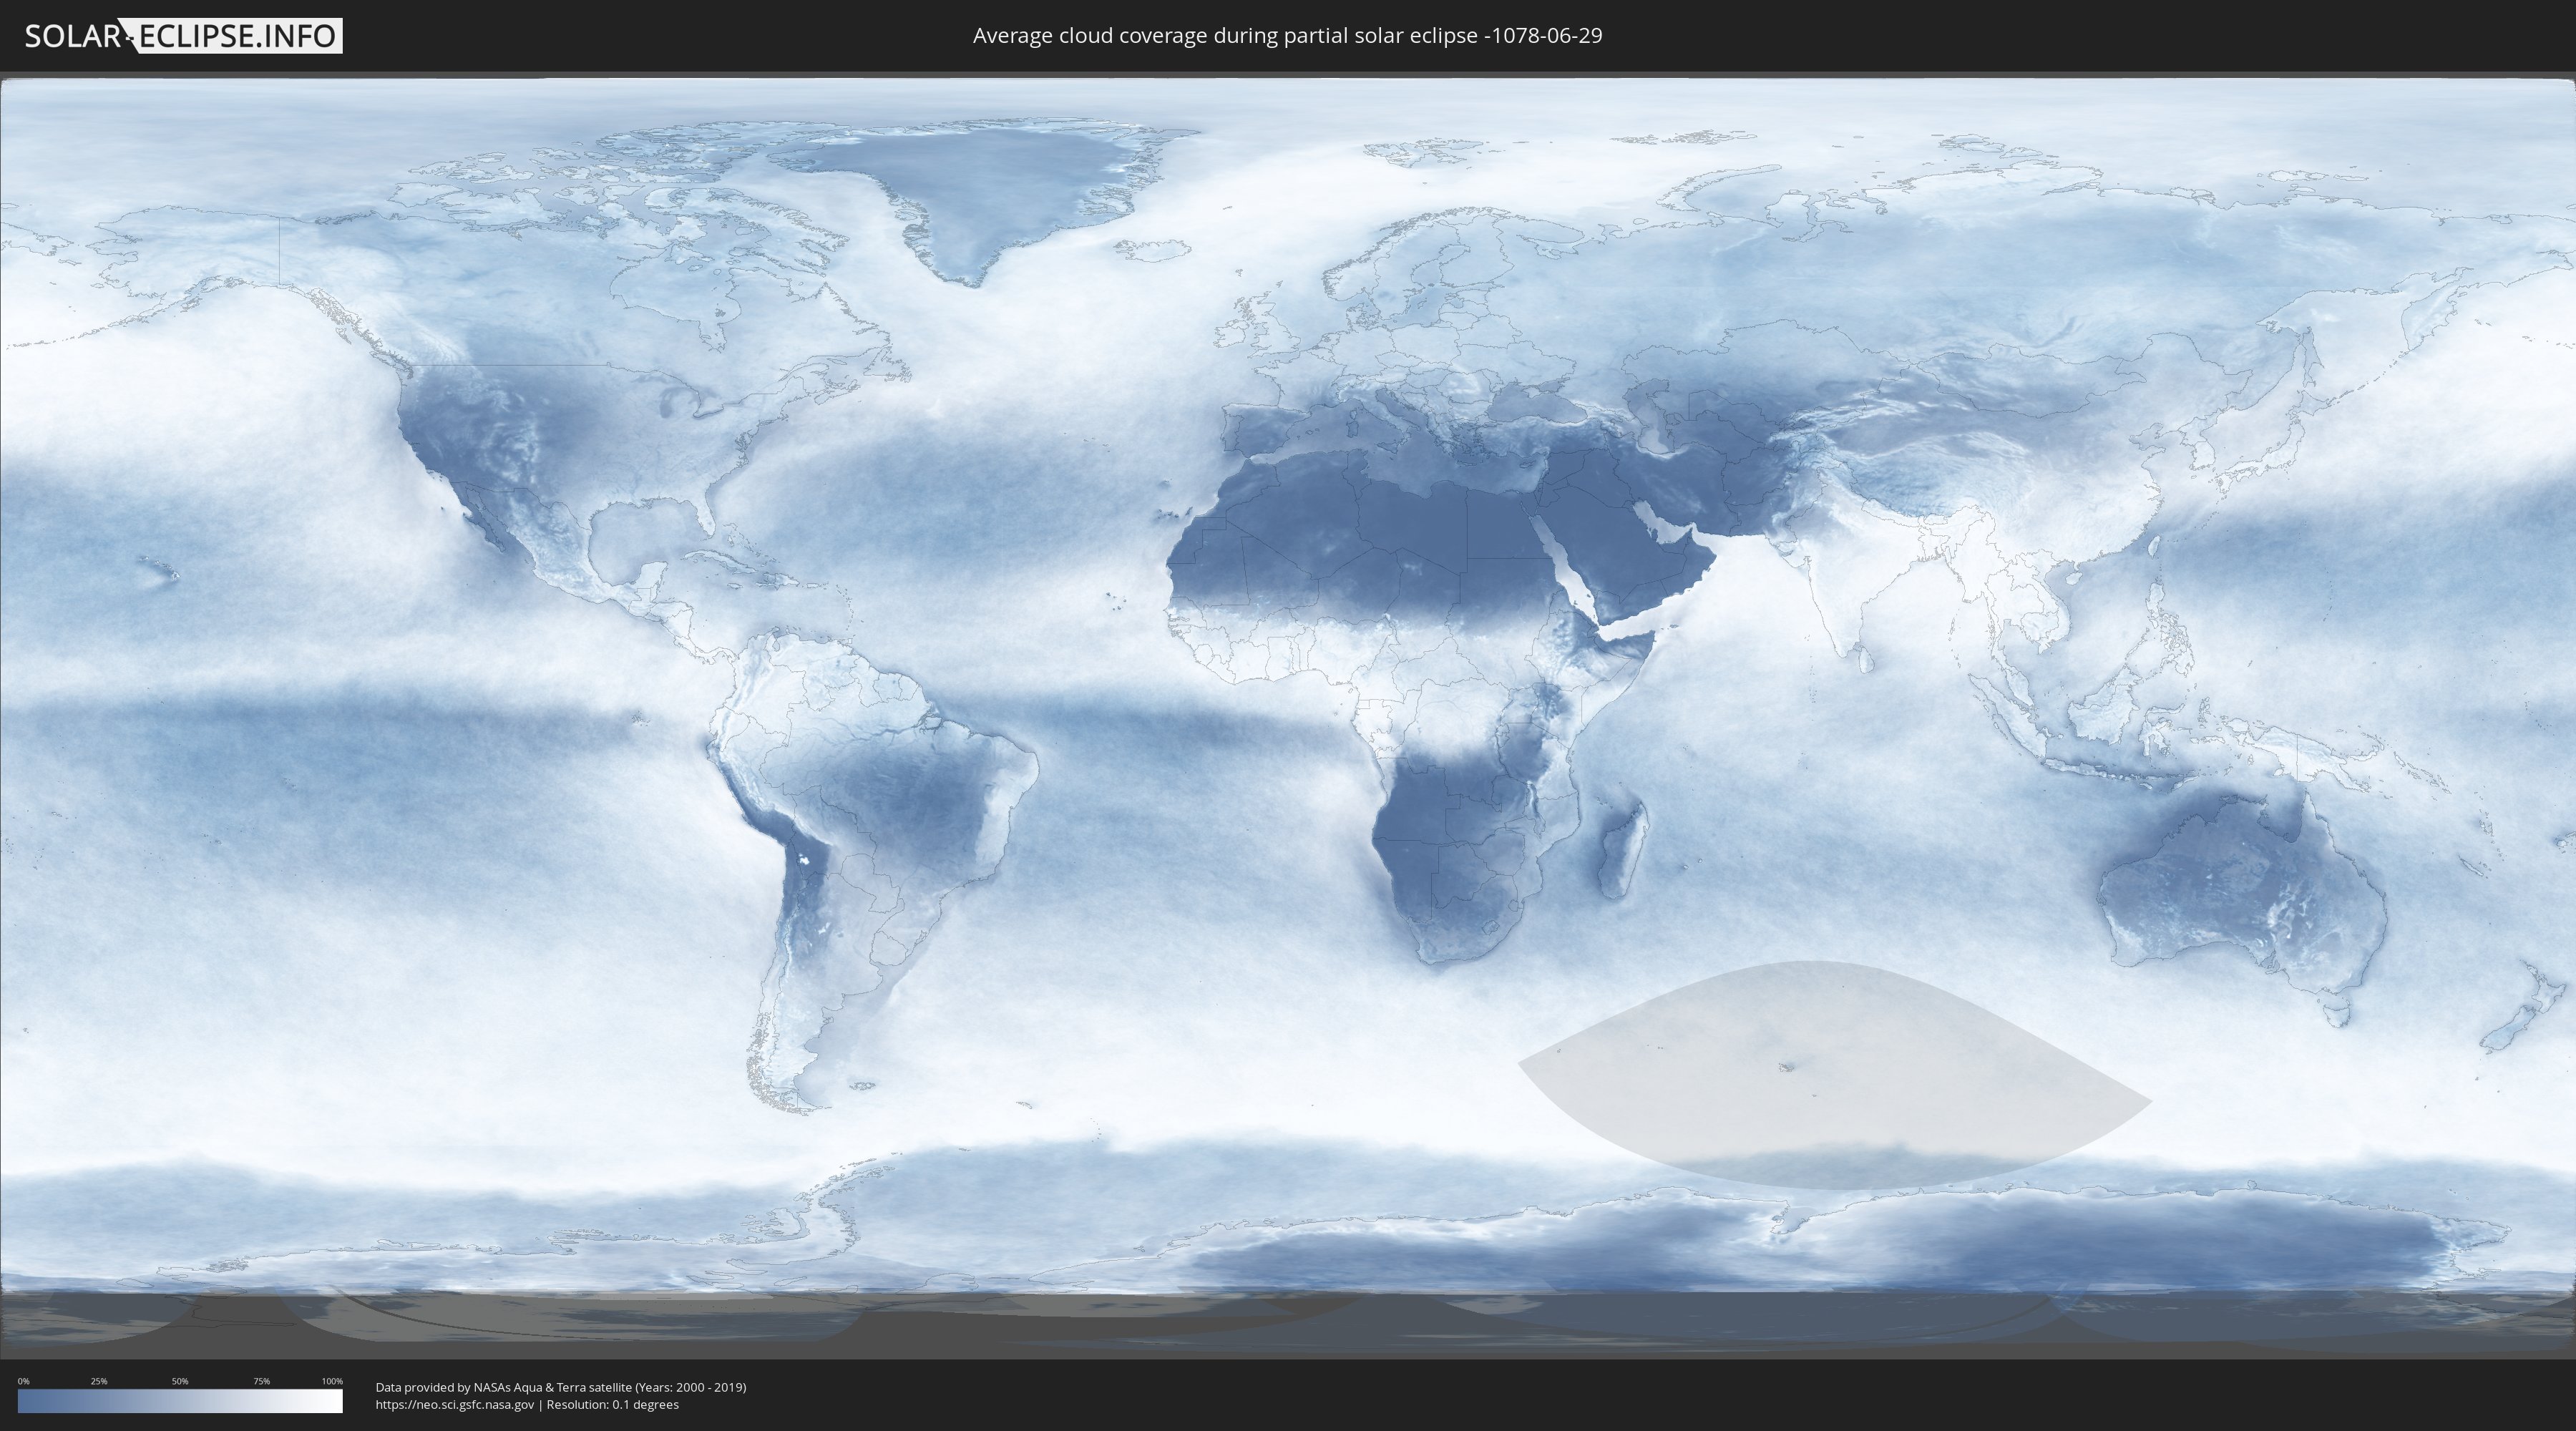2576x1431 pixels.
Task: Click the 25% legend label
Action: (x=99, y=1381)
